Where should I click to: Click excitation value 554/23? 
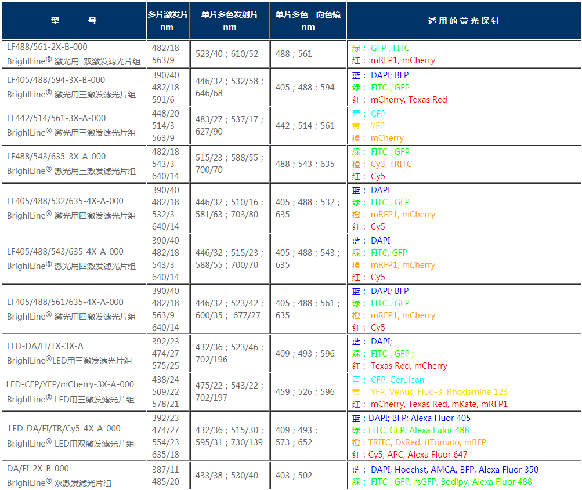pyautogui.click(x=165, y=442)
